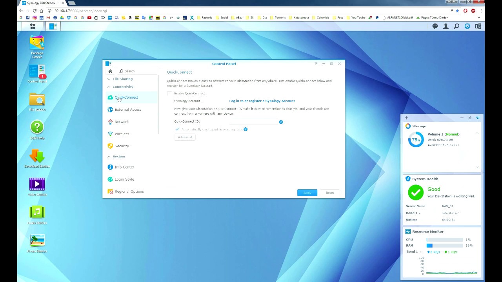Click the CPU usage bar
Screen dimensions: 502x282
tap(445, 240)
